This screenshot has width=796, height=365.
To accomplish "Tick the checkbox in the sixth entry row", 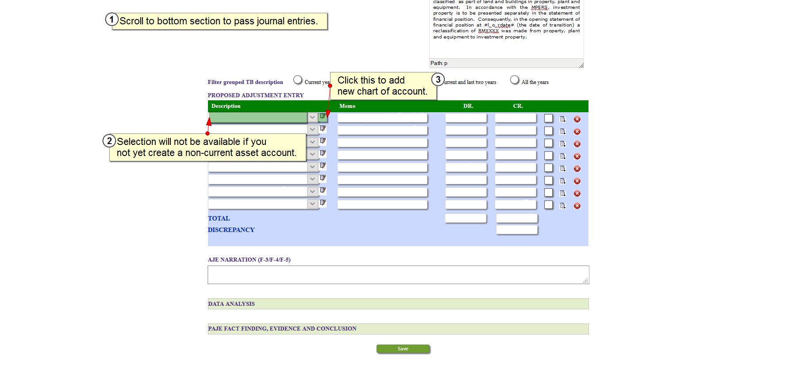I will (549, 180).
